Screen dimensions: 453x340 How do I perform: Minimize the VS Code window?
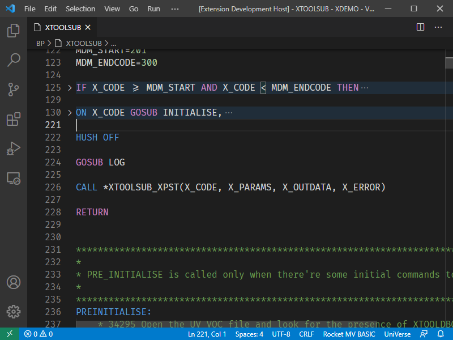pos(388,8)
